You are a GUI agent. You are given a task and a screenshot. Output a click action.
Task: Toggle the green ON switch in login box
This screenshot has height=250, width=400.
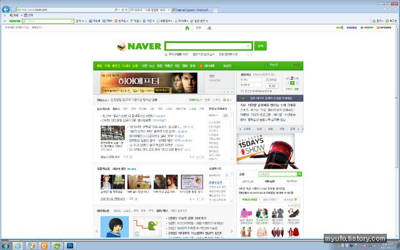296,89
